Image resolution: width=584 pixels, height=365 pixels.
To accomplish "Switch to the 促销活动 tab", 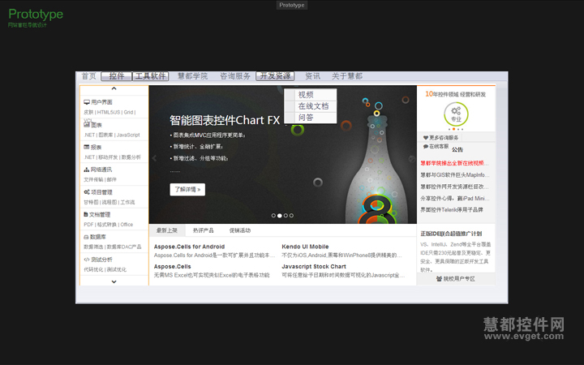I will click(240, 230).
